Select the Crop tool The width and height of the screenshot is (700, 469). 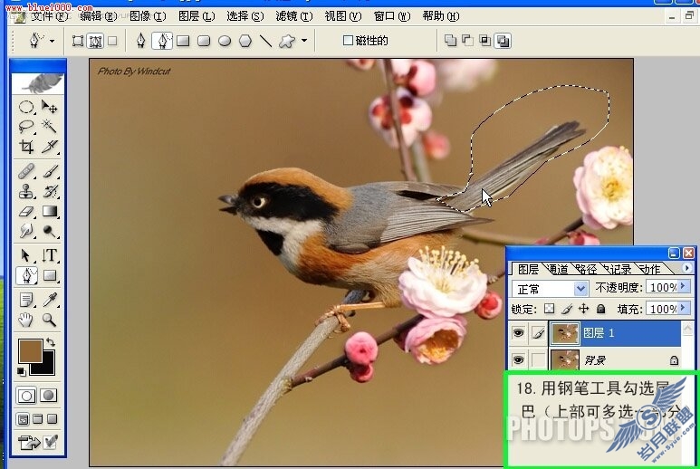pyautogui.click(x=26, y=147)
